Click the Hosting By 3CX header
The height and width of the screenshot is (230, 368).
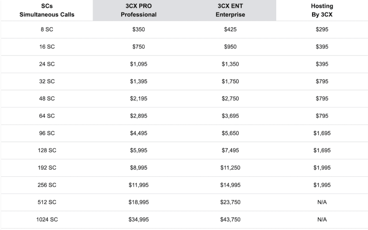322,10
